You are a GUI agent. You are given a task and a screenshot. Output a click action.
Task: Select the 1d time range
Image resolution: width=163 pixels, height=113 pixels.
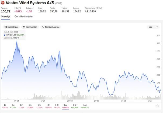coord(5,106)
